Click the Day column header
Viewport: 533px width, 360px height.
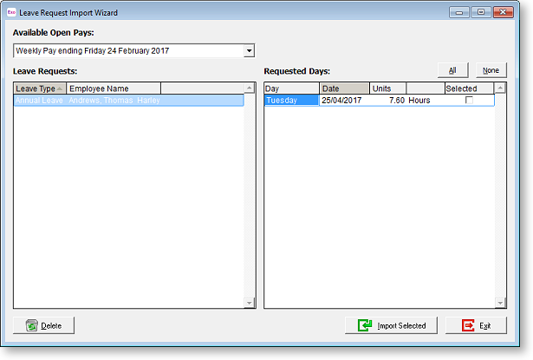pos(291,88)
